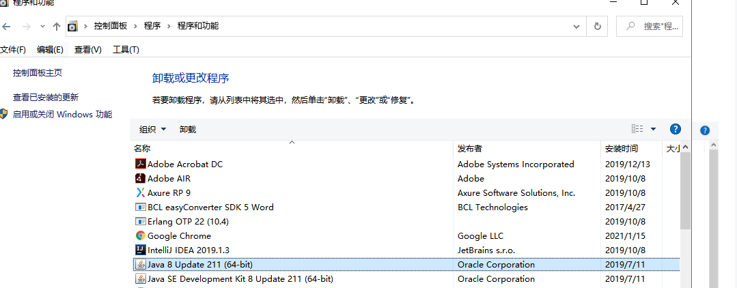Click the outer window scrollbar up arrow
The height and width of the screenshot is (288, 737).
click(713, 144)
